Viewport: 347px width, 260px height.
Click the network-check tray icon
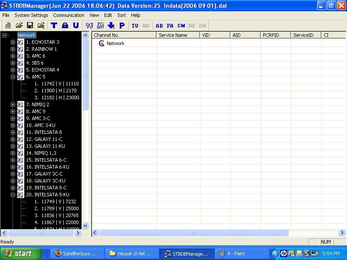click(x=291, y=253)
